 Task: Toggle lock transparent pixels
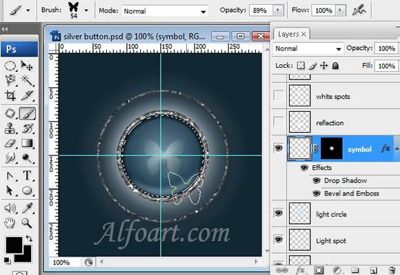tap(301, 66)
